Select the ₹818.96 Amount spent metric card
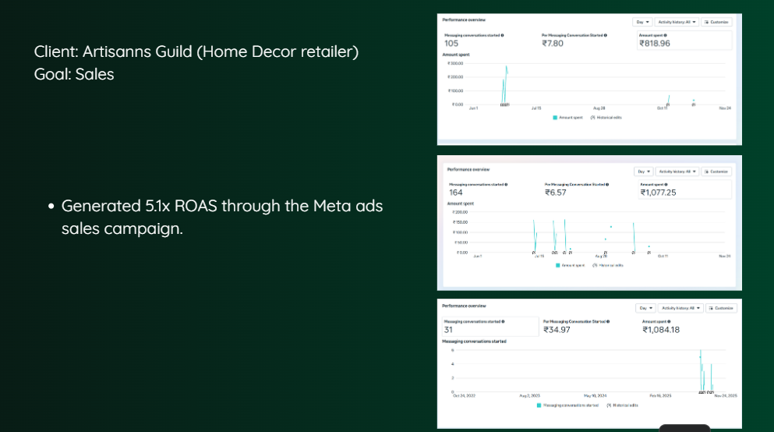 pyautogui.click(x=684, y=41)
